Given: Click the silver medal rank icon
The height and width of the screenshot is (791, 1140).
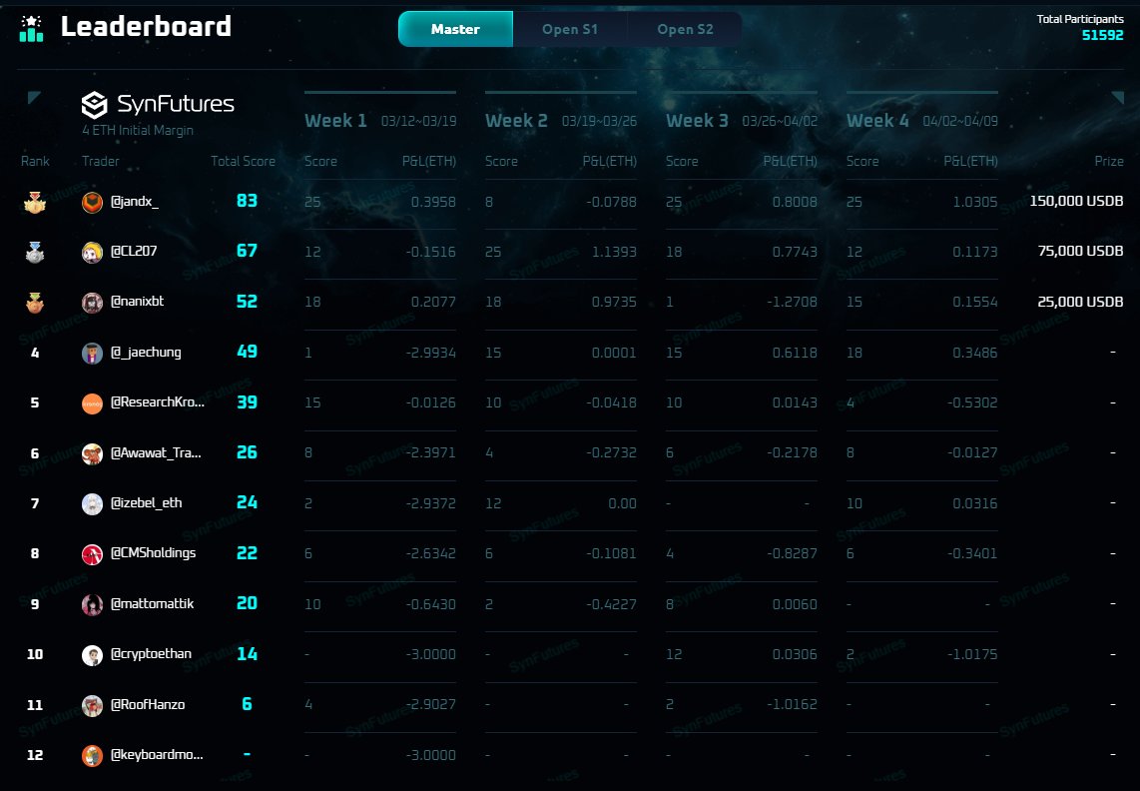Looking at the screenshot, I should click(35, 252).
